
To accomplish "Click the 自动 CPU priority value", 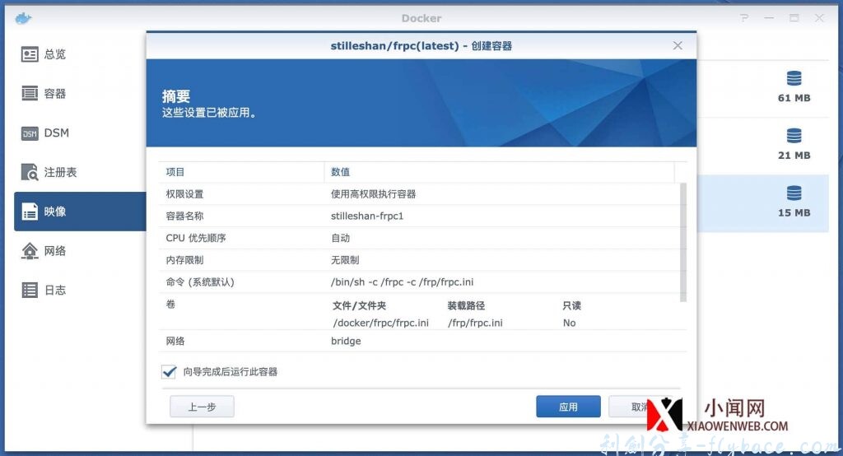I will pos(340,238).
